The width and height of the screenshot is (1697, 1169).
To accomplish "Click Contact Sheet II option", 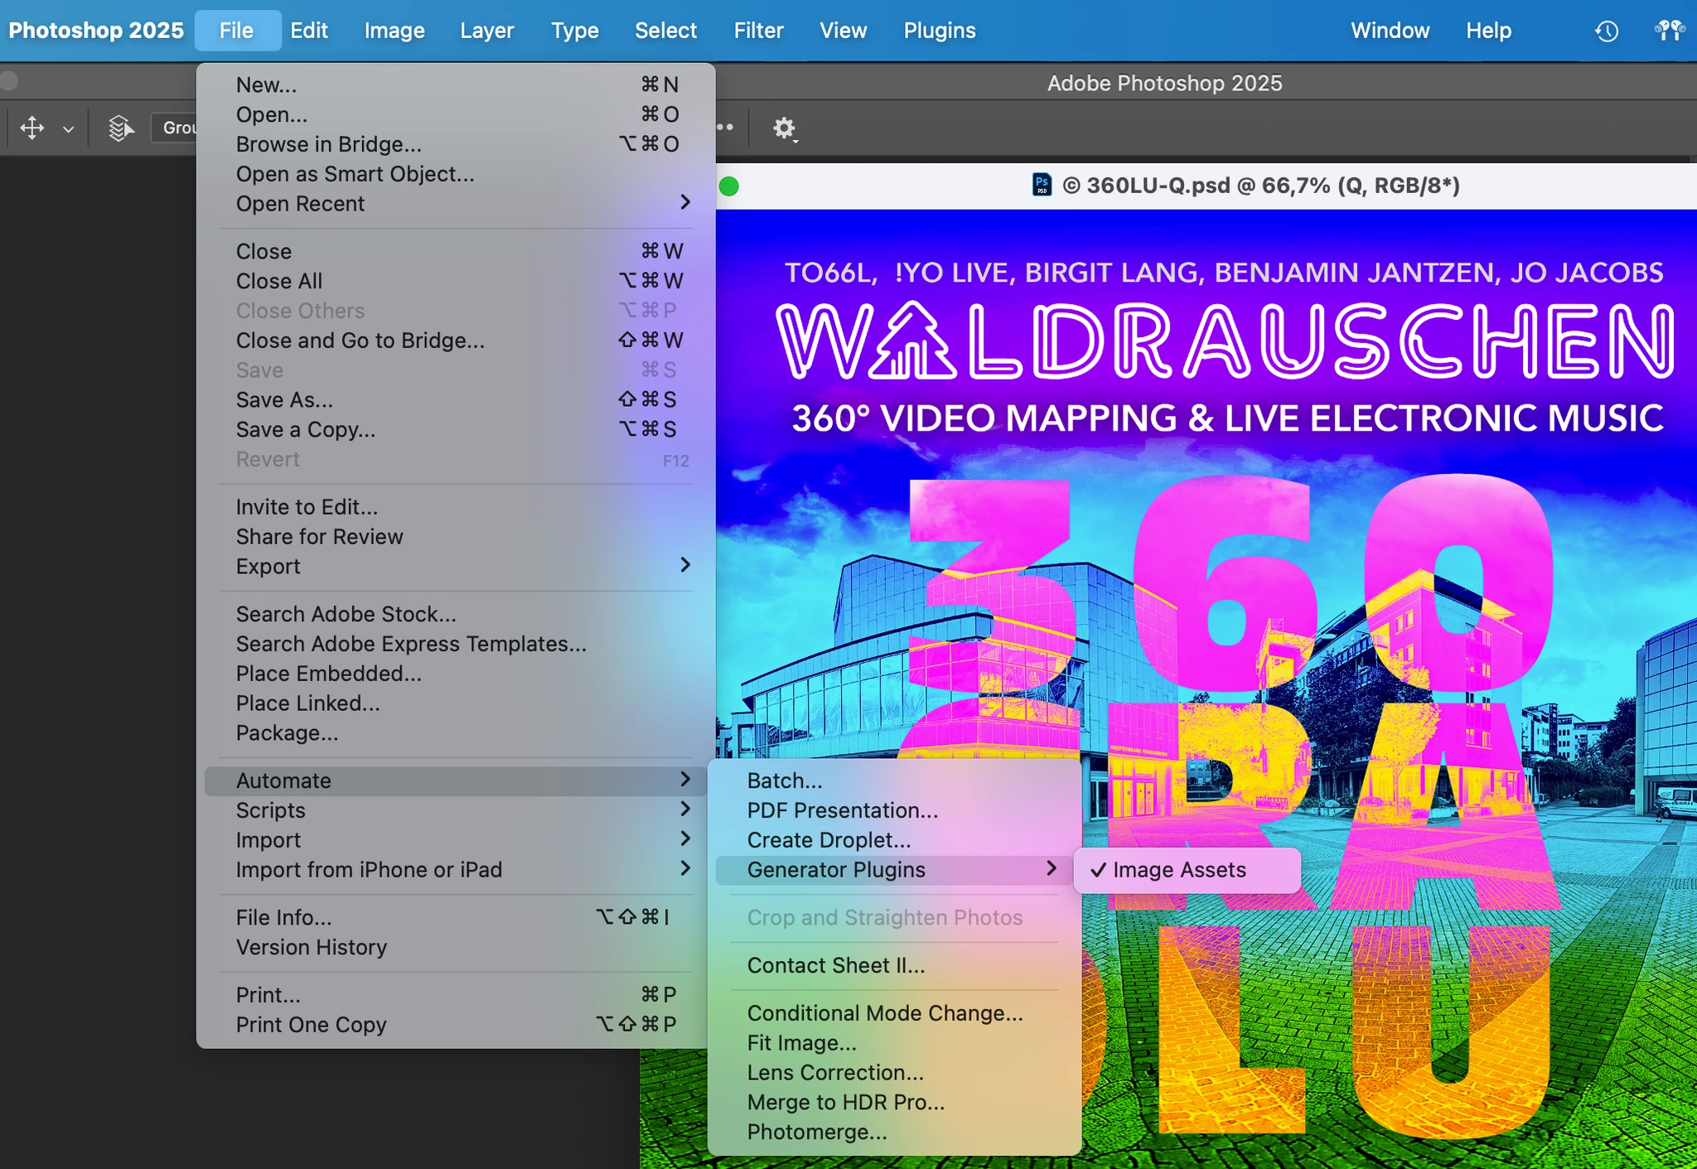I will pos(835,965).
